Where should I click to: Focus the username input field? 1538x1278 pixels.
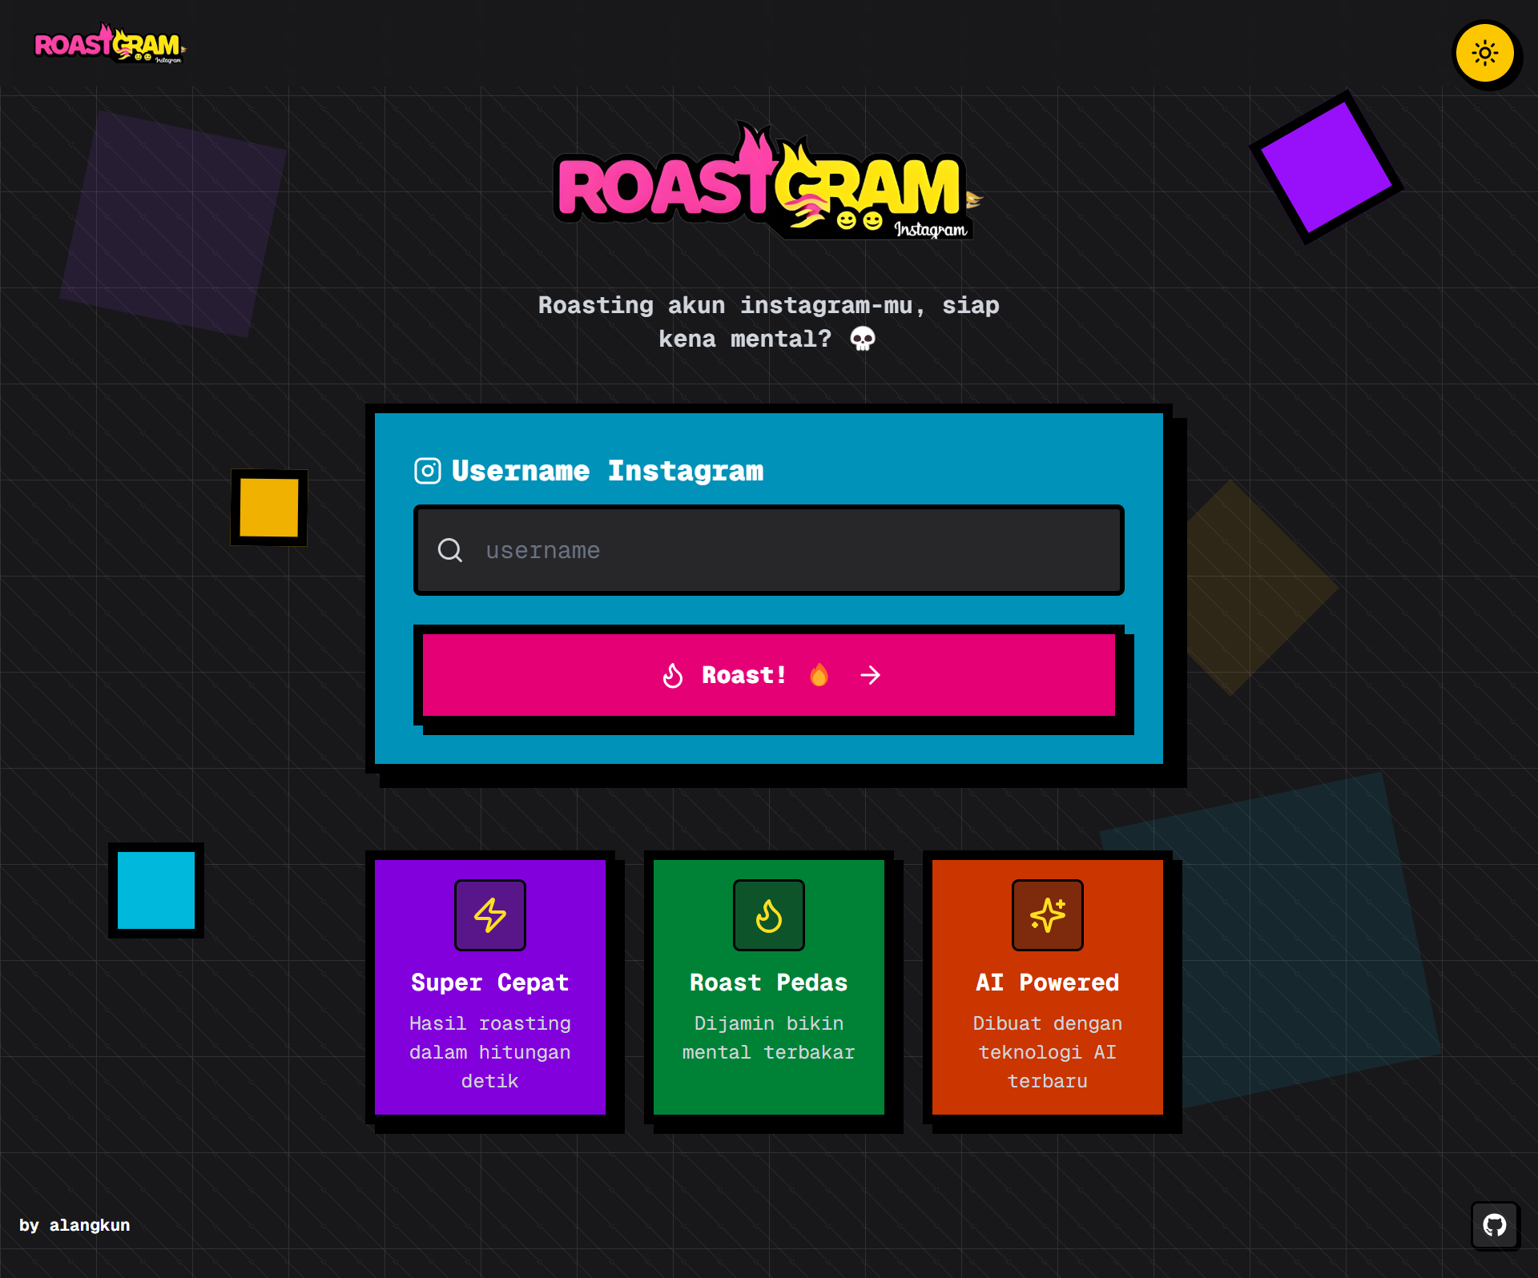point(793,550)
